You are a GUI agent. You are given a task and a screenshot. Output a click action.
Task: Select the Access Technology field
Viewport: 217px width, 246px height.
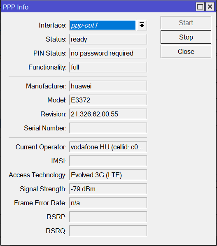108,175
